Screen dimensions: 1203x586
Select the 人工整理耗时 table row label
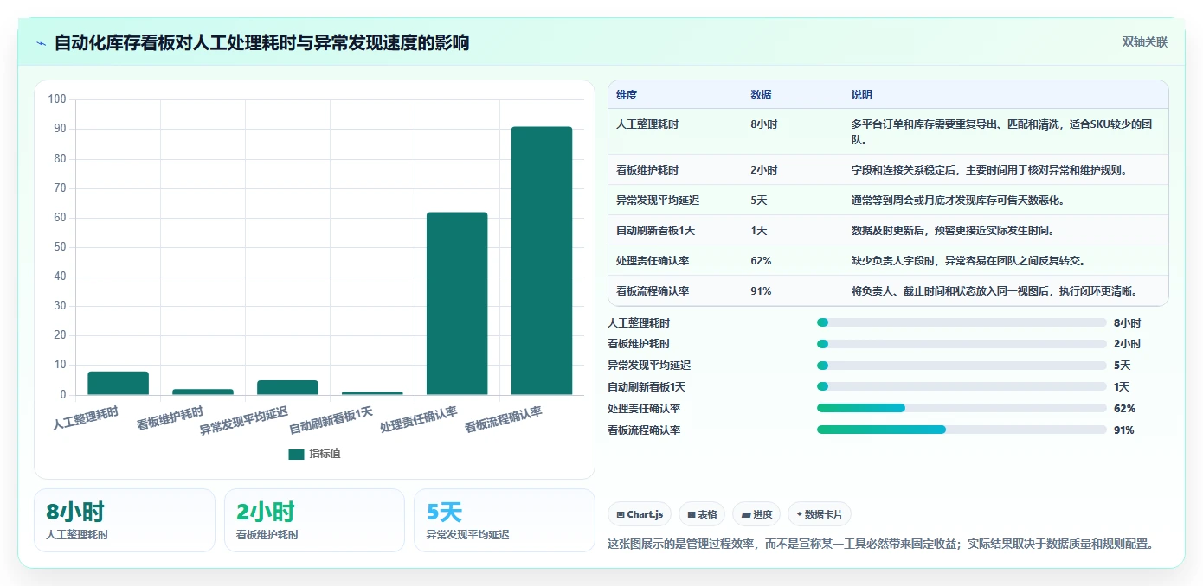click(x=647, y=124)
